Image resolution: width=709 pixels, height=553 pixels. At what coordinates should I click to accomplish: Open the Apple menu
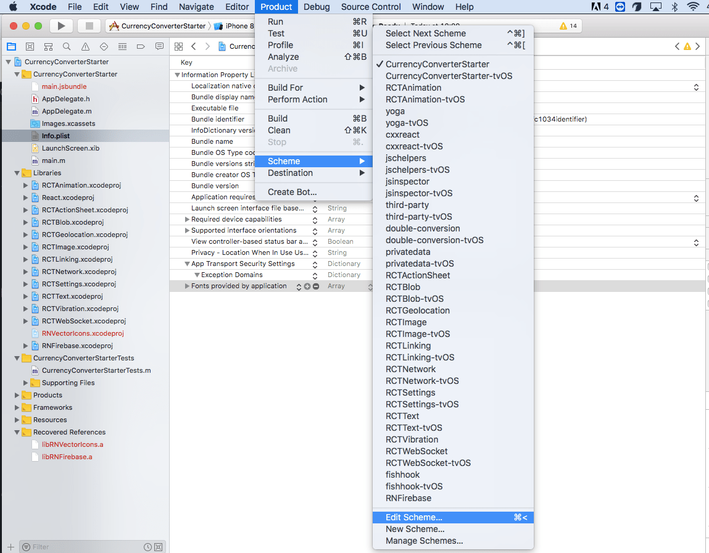[x=13, y=7]
